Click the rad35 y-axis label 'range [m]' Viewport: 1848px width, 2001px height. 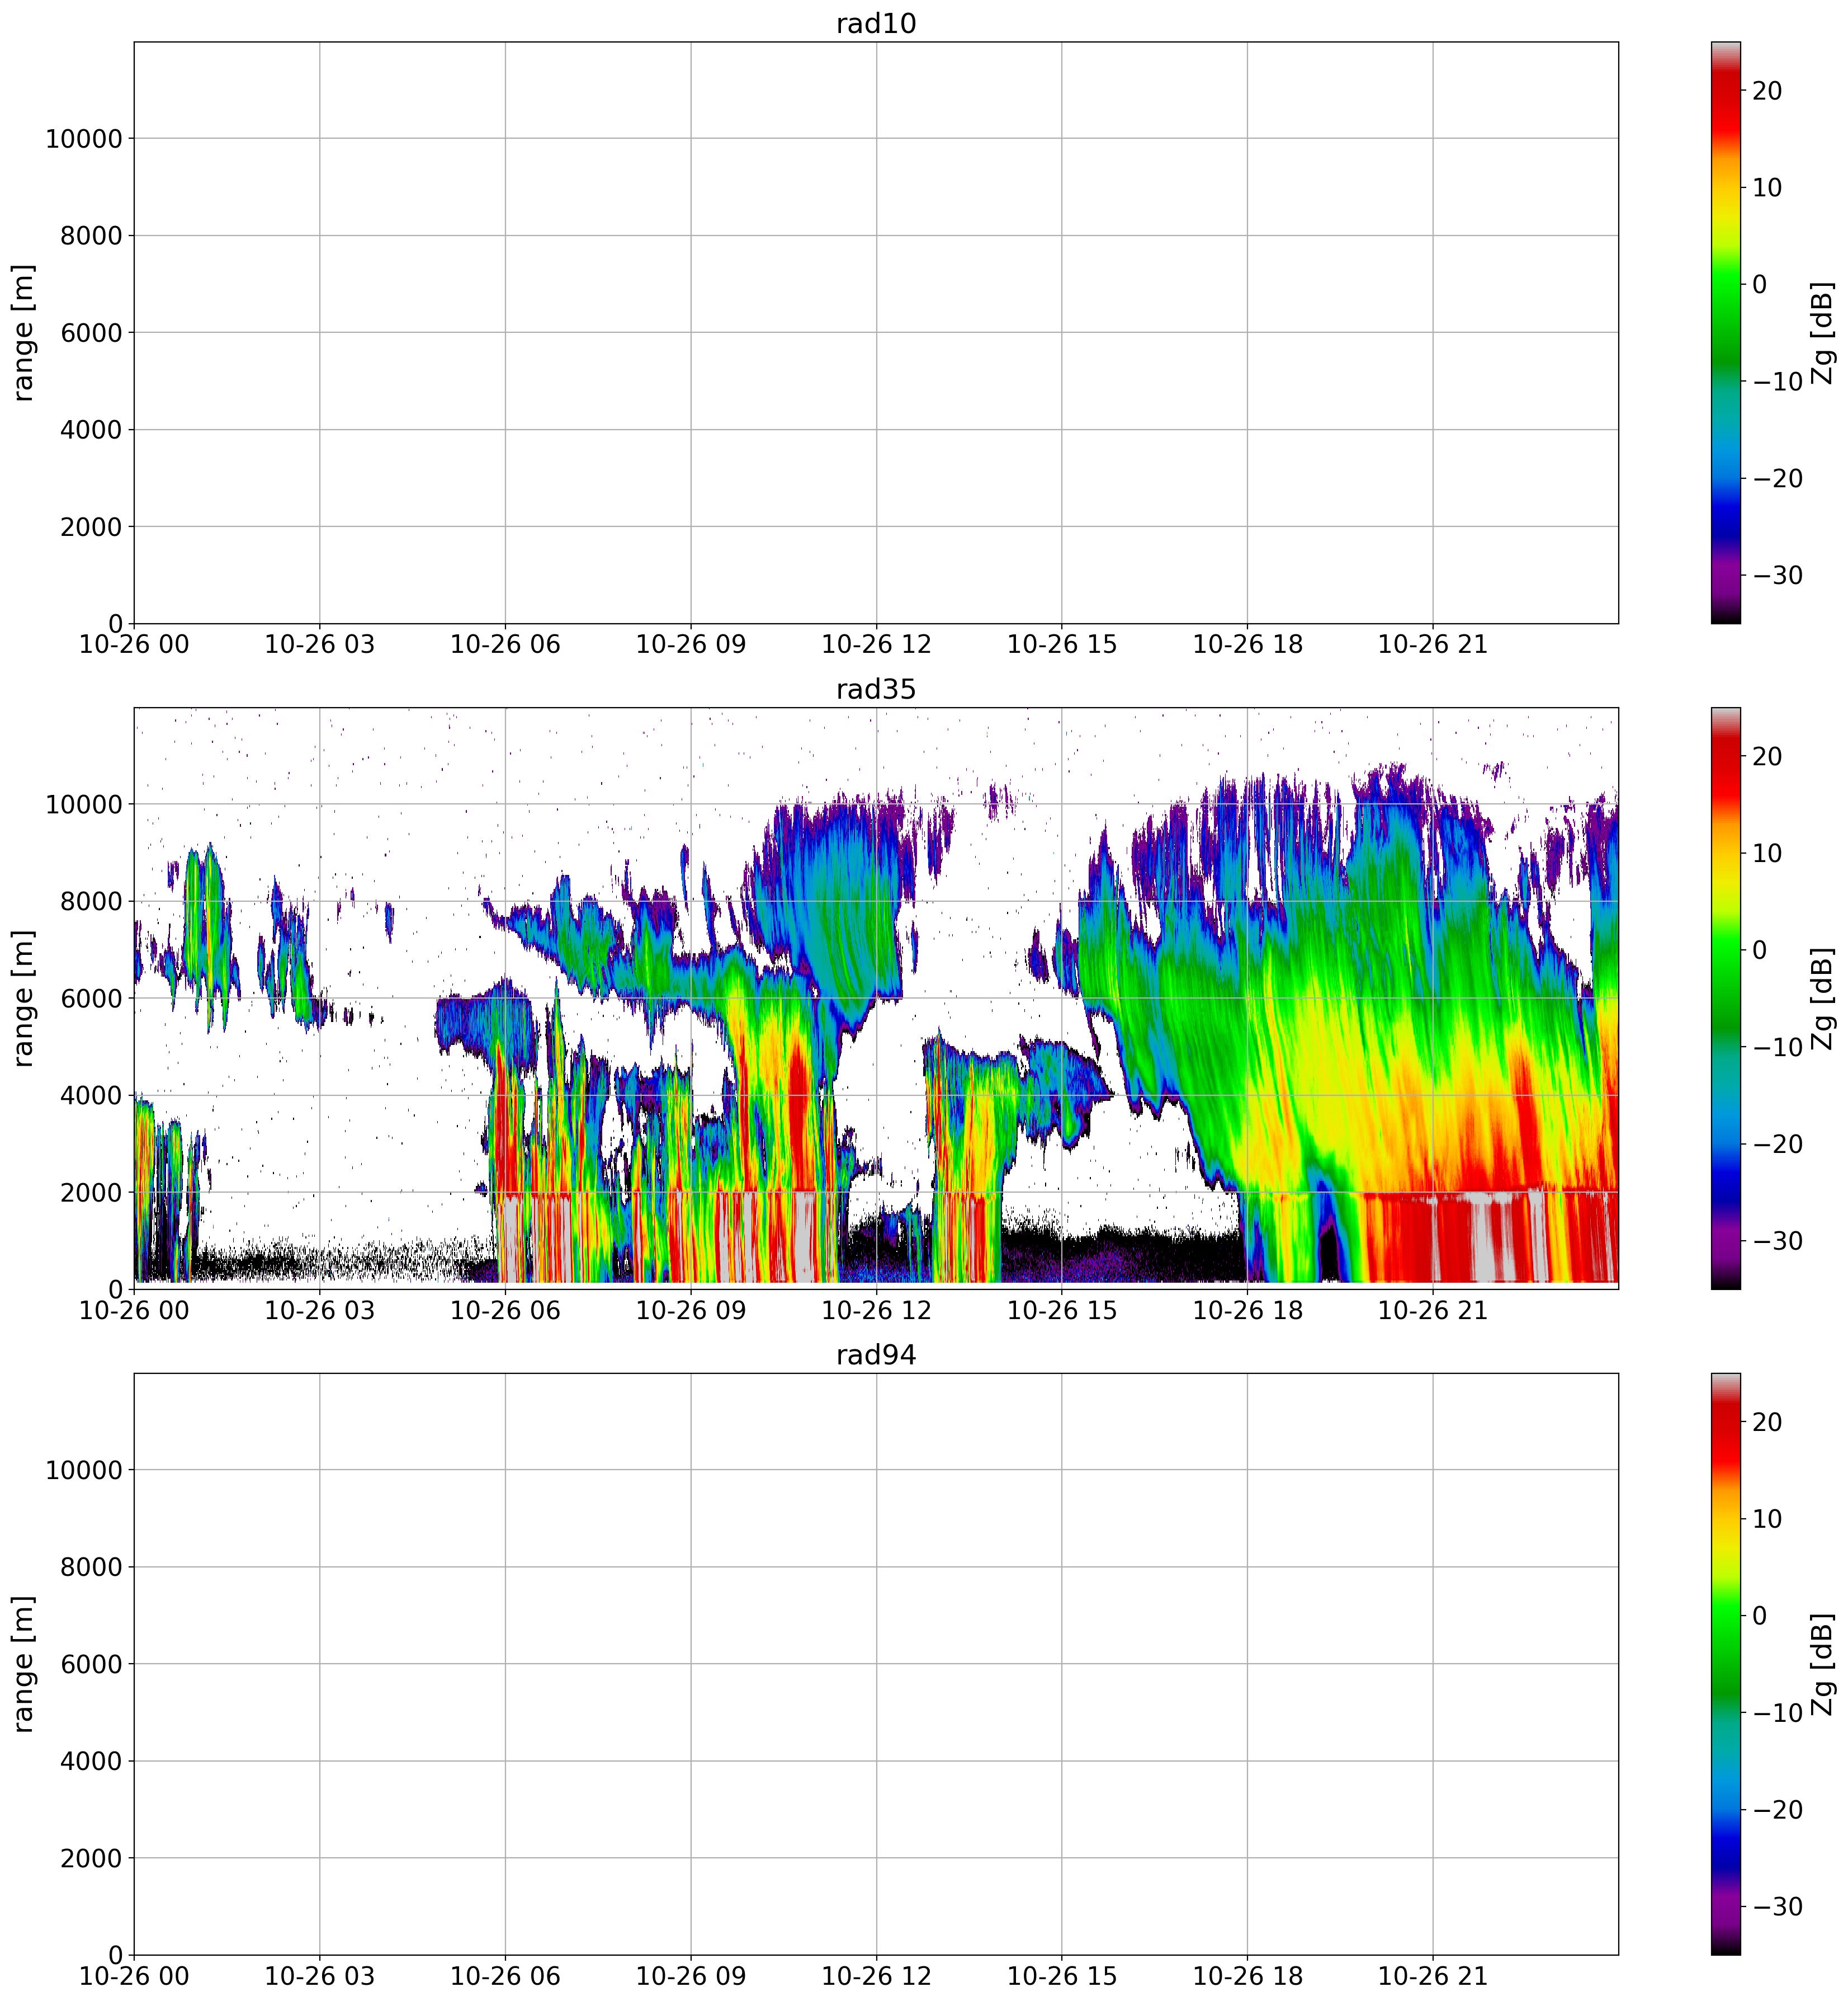pos(24,997)
